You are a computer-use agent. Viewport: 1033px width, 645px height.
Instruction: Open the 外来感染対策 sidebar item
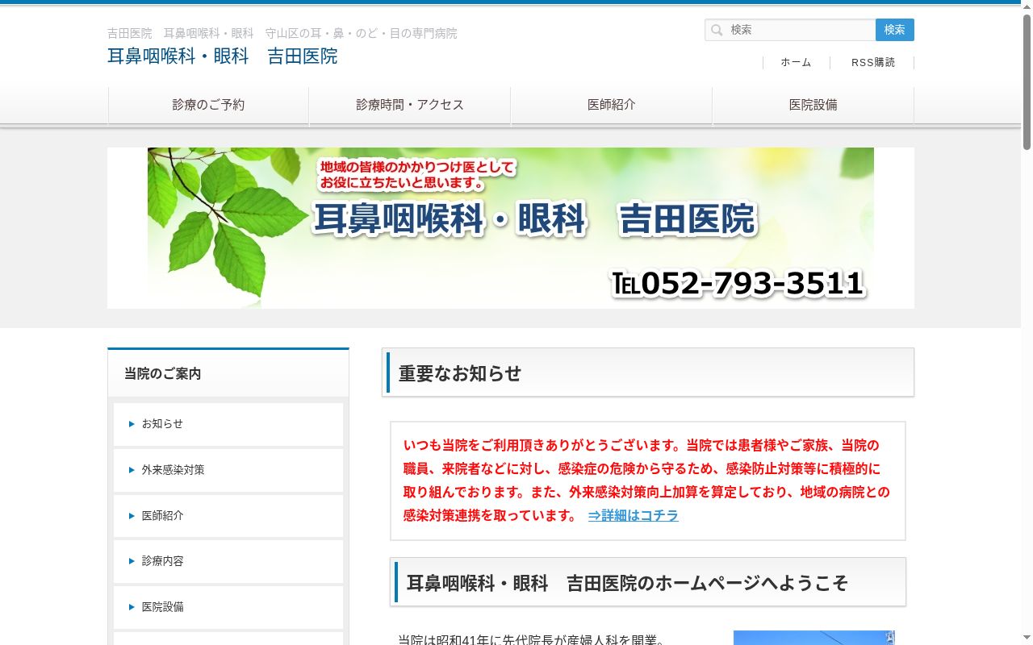coord(228,470)
